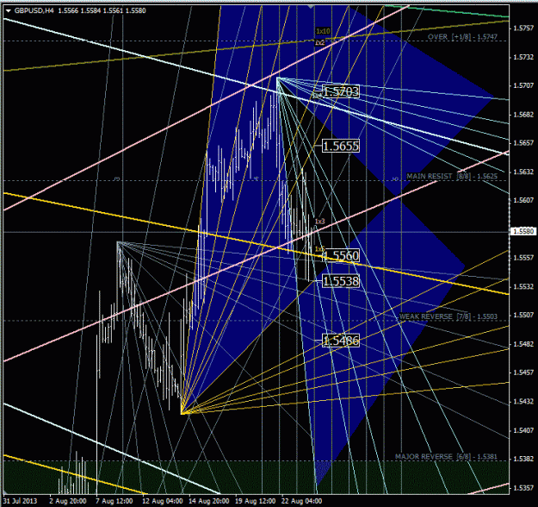Click the 1x2 Gann fan label
This screenshot has width=538, height=507.
[x=319, y=42]
